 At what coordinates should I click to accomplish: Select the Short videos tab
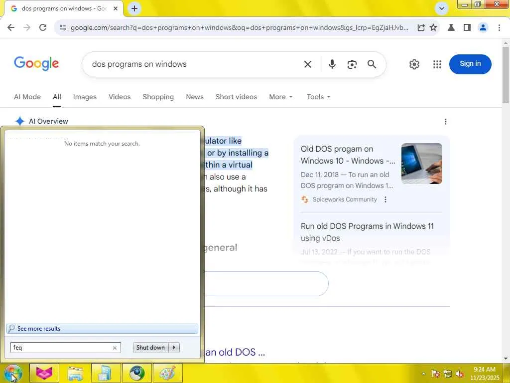tap(236, 97)
